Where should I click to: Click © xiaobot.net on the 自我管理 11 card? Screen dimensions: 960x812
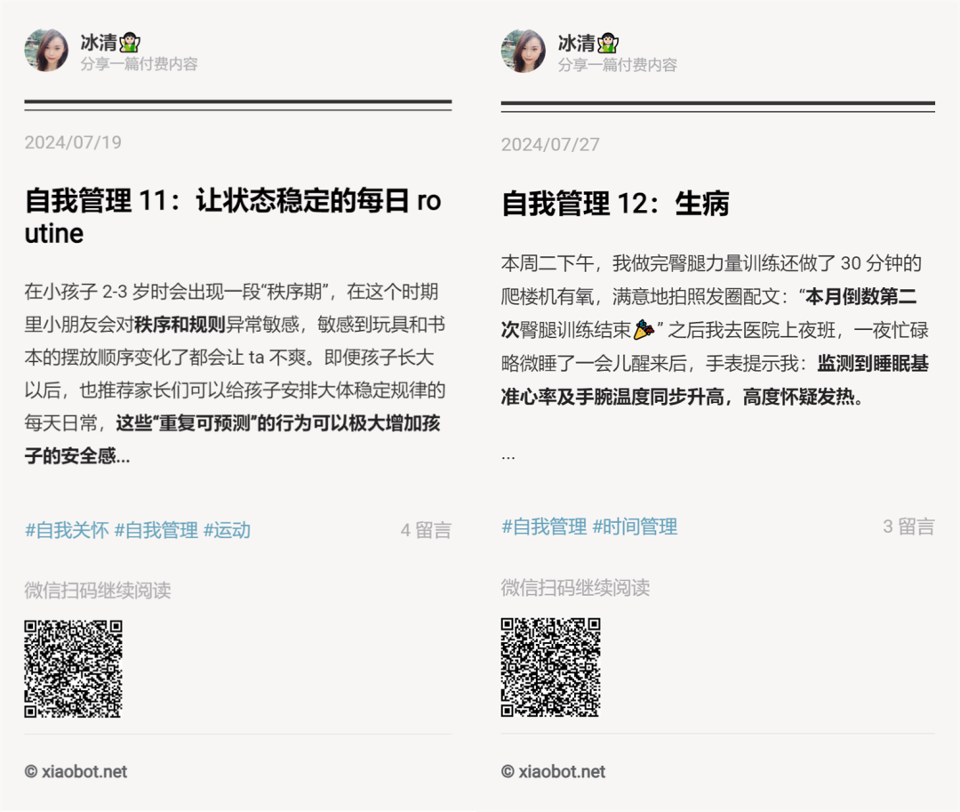point(76,772)
